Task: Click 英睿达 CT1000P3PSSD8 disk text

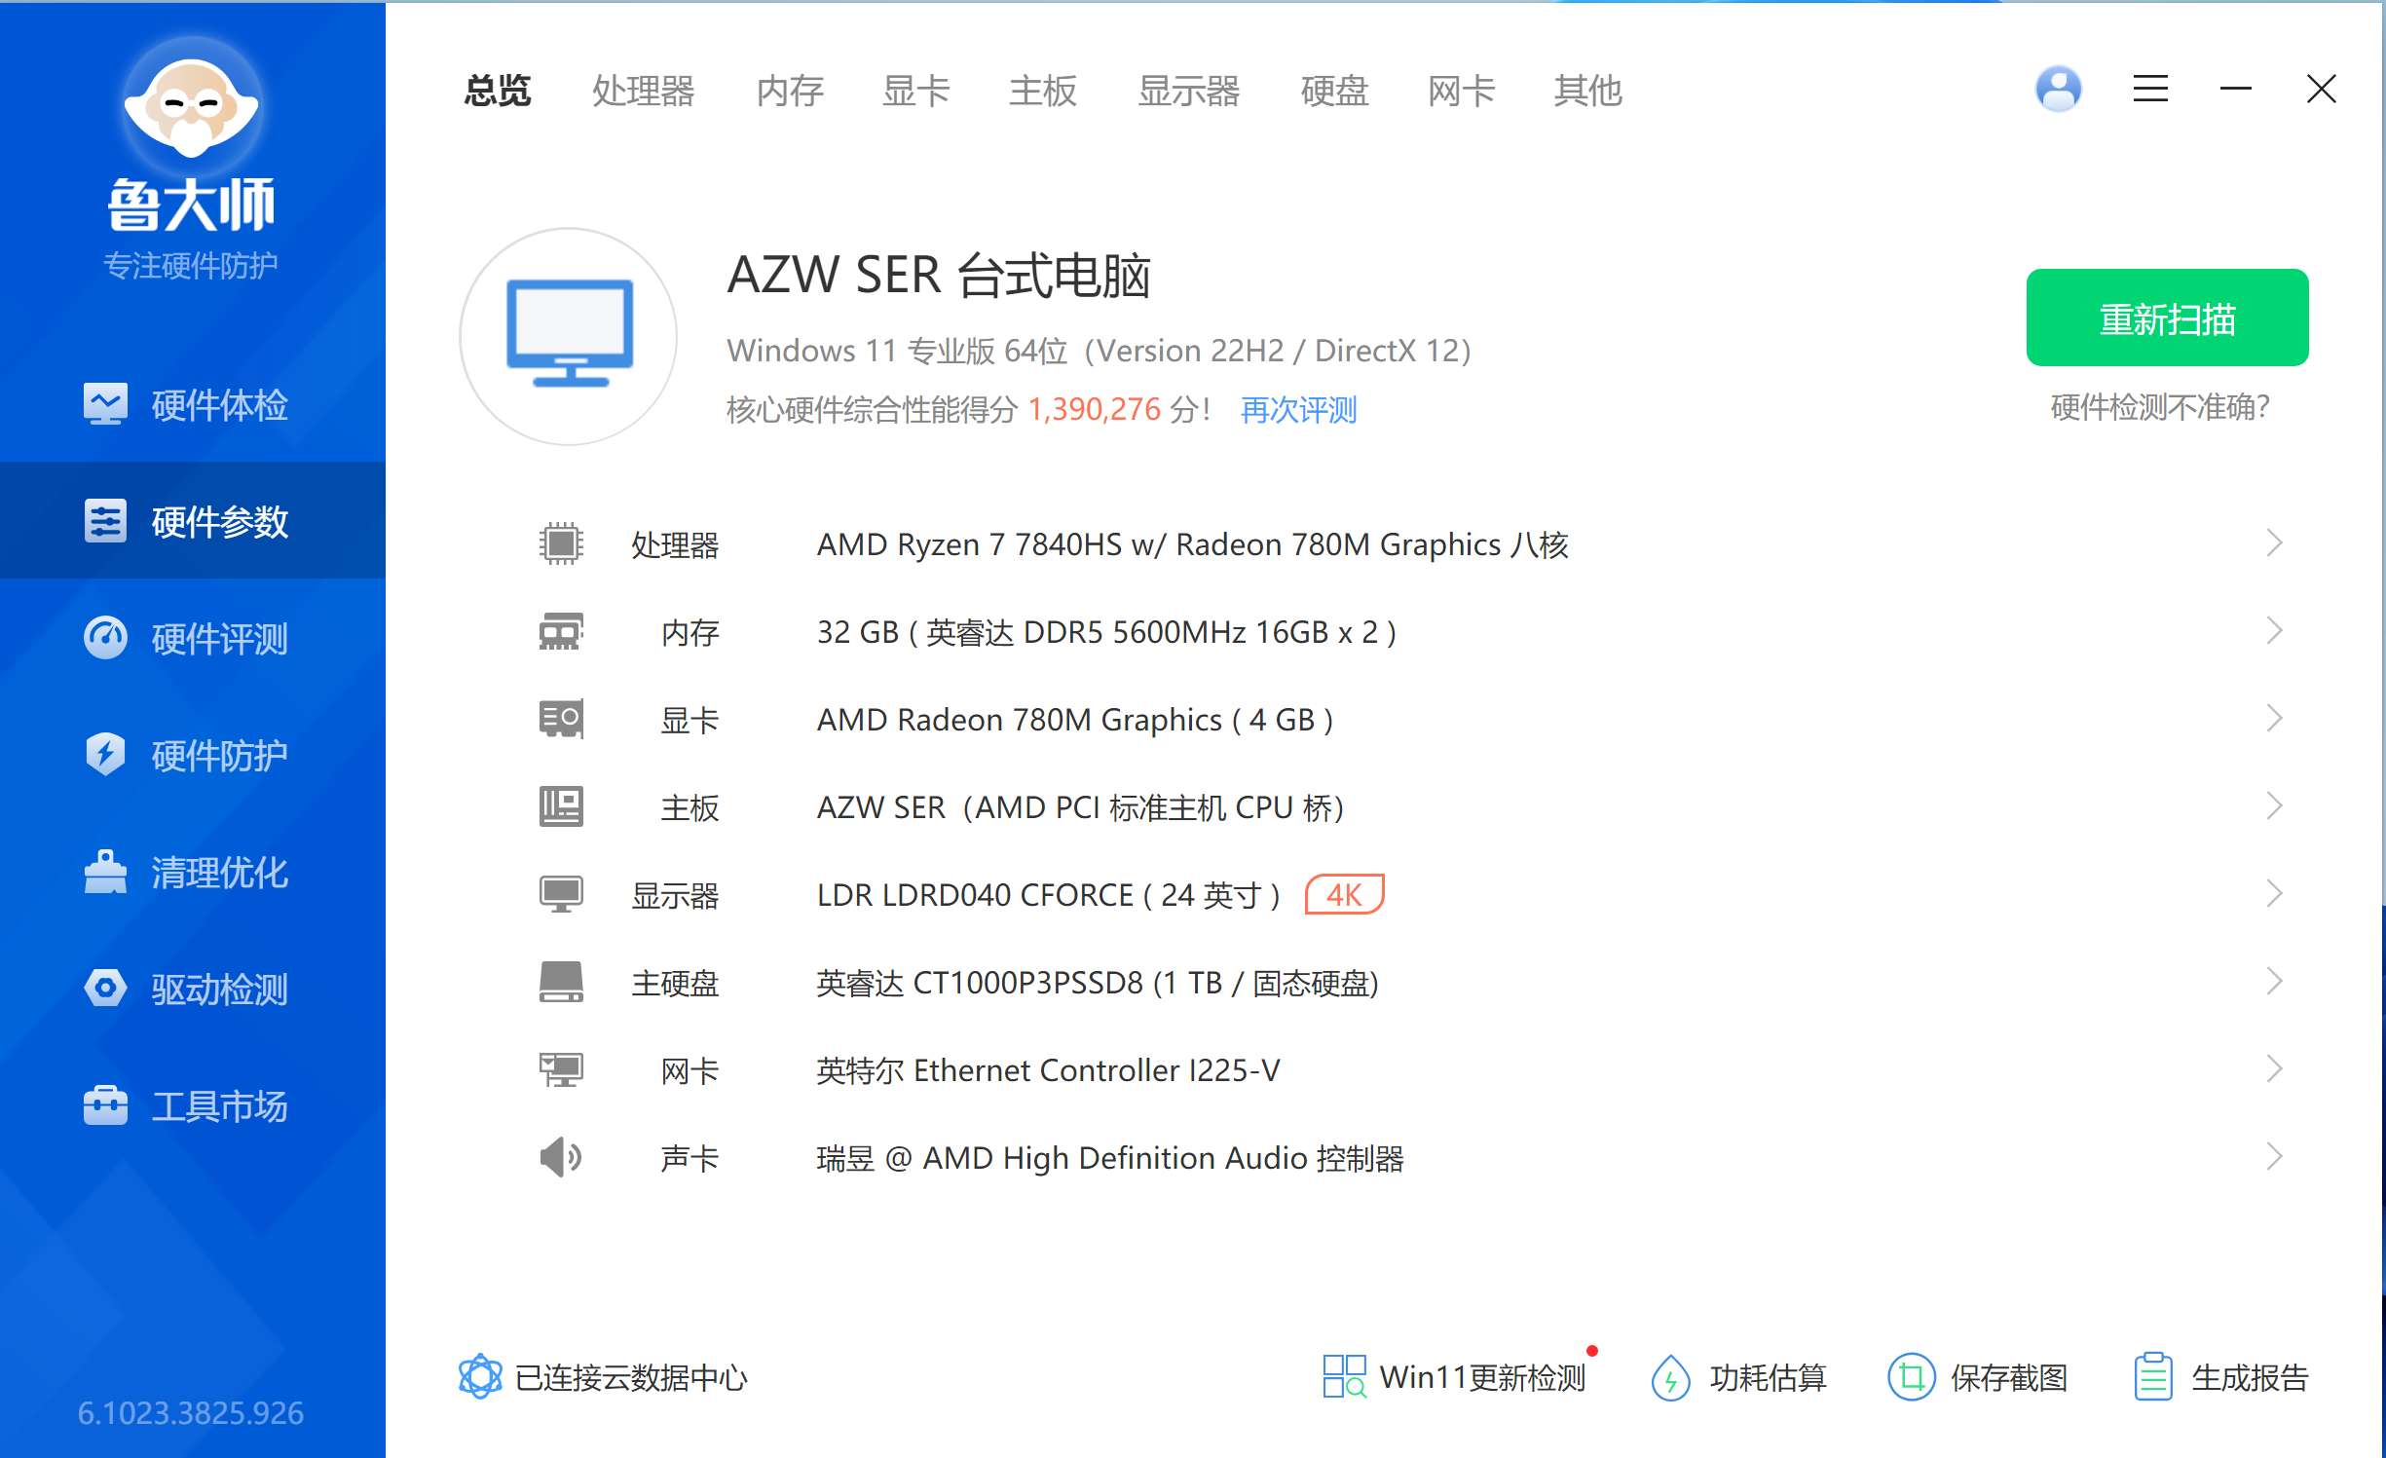Action: [1097, 982]
